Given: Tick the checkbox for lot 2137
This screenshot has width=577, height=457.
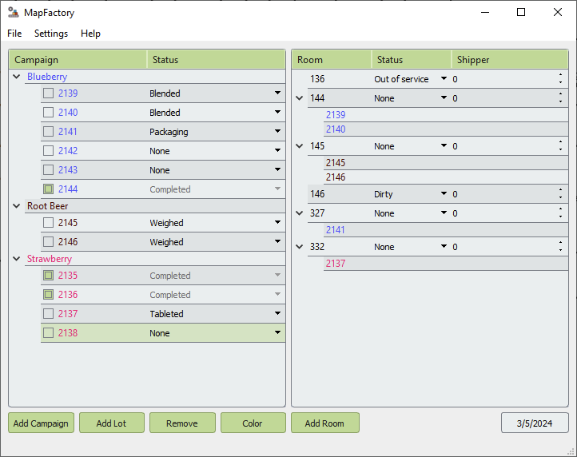Looking at the screenshot, I should 48,313.
